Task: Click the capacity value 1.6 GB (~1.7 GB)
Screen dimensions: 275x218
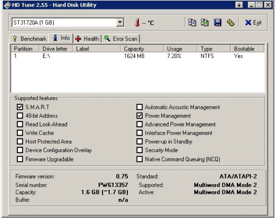Action: [x=105, y=192]
